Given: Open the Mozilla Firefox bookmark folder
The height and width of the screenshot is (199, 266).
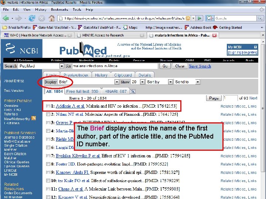Looking at the screenshot, I should pyautogui.click(x=17, y=27).
